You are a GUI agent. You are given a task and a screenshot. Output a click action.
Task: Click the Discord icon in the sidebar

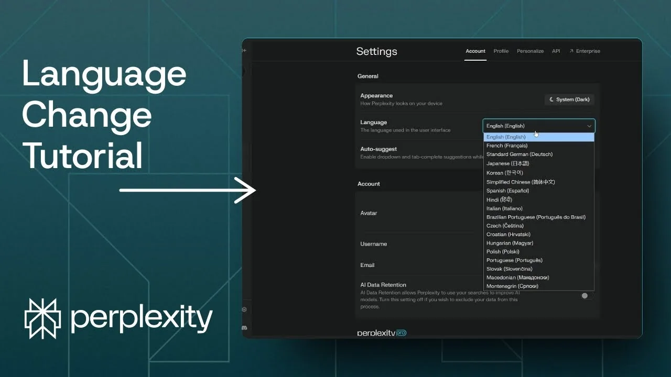point(244,327)
